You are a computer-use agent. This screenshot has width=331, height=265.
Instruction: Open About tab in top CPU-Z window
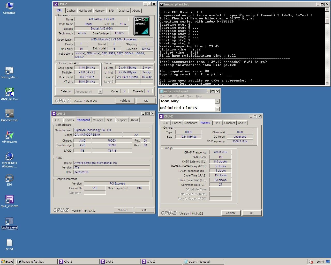point(136,11)
